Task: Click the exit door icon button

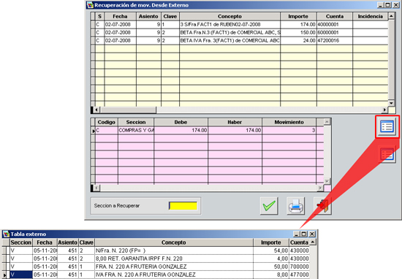Action: coord(322,206)
